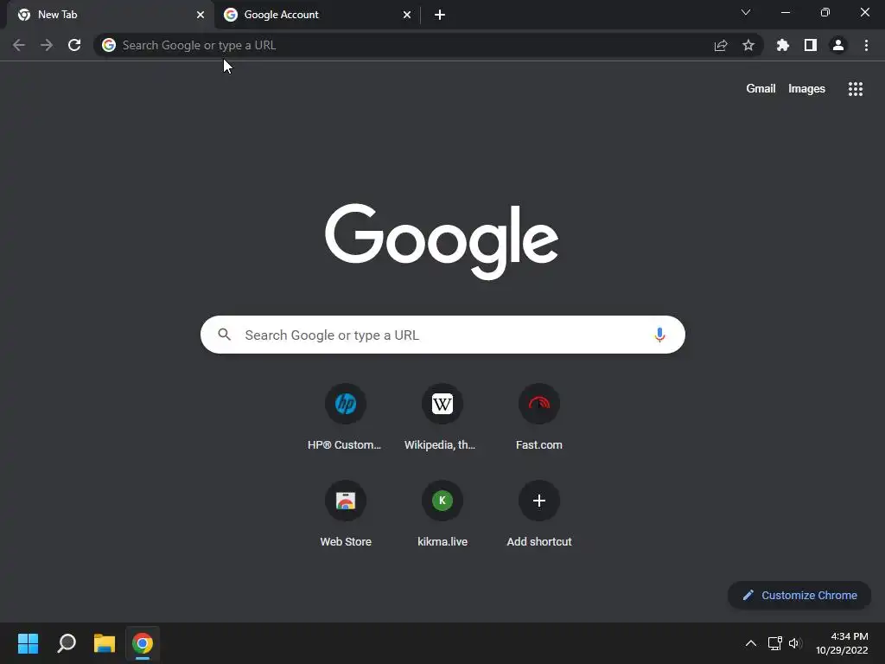Open the Chrome profile avatar
Image resolution: width=885 pixels, height=664 pixels.
click(838, 45)
